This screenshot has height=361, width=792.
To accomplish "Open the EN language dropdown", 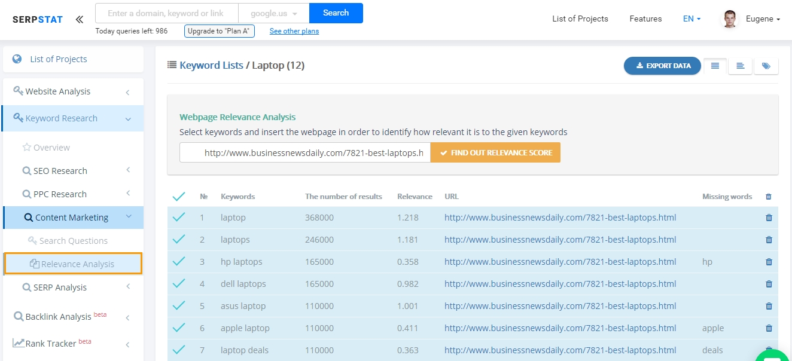I will click(692, 19).
